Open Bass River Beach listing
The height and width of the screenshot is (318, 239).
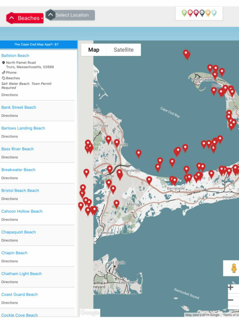click(x=17, y=149)
